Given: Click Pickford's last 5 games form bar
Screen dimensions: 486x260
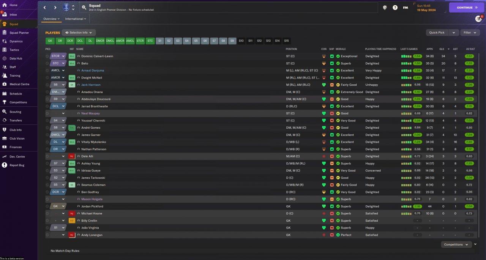Looking at the screenshot, I should 406,206.
